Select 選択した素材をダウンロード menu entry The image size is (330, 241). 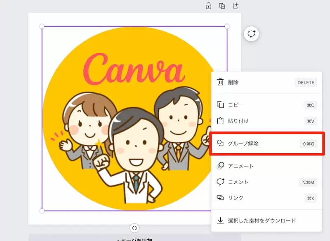coord(266,220)
